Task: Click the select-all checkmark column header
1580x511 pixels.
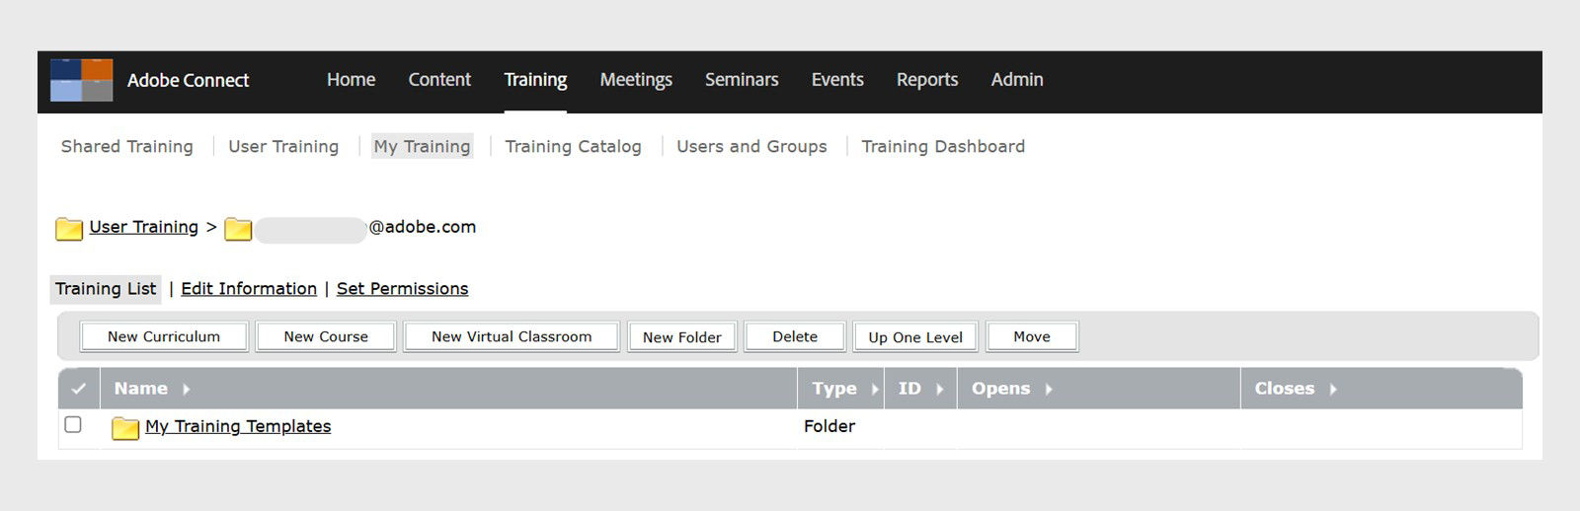Action: pos(79,389)
